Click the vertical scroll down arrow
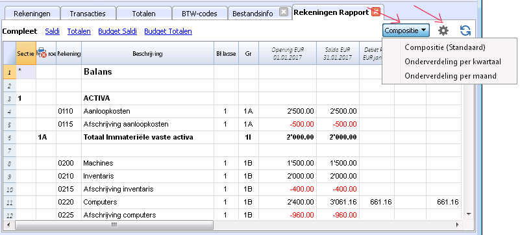 coord(469,214)
